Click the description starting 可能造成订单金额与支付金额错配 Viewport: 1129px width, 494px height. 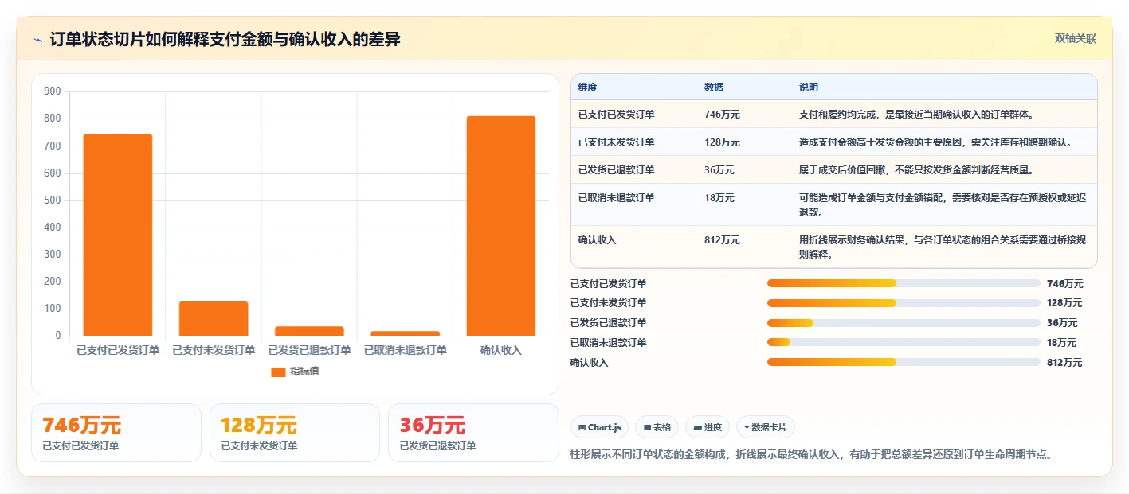(943, 205)
